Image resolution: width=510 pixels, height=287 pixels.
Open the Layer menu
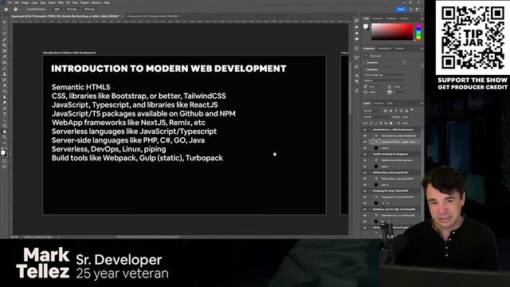(x=34, y=2)
